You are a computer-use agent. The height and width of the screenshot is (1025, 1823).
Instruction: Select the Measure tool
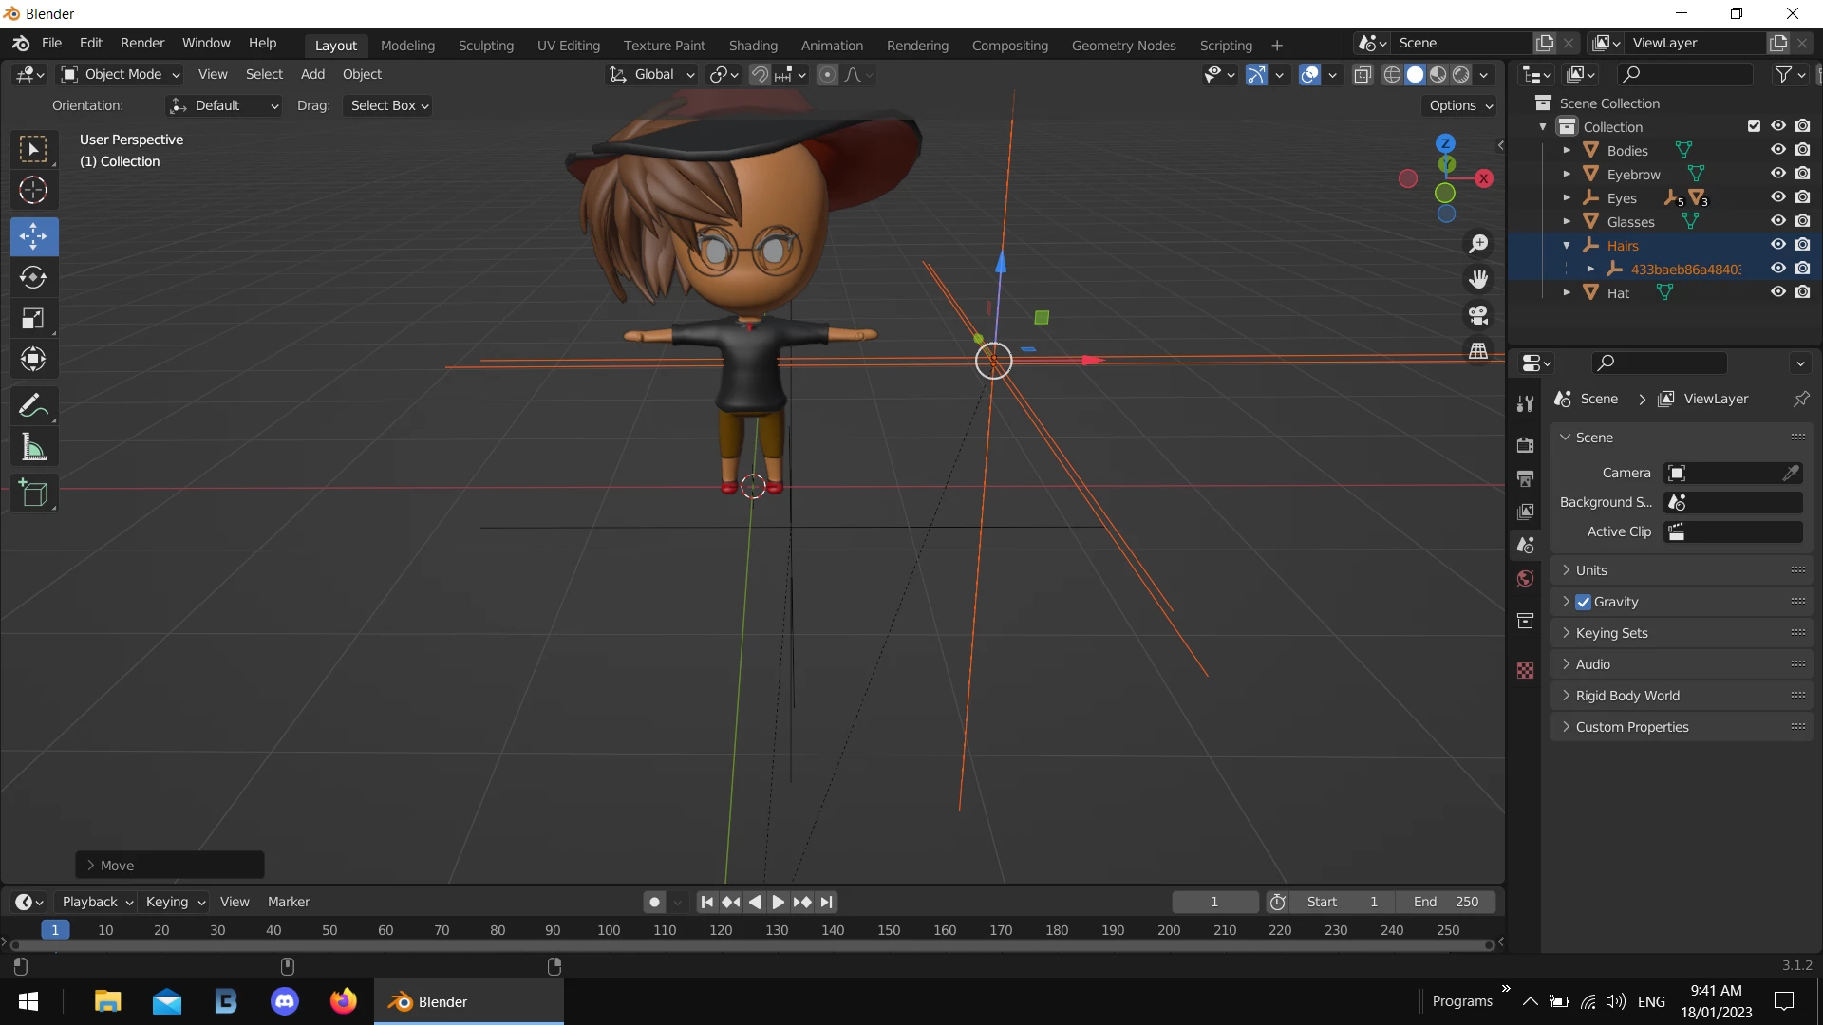point(33,447)
